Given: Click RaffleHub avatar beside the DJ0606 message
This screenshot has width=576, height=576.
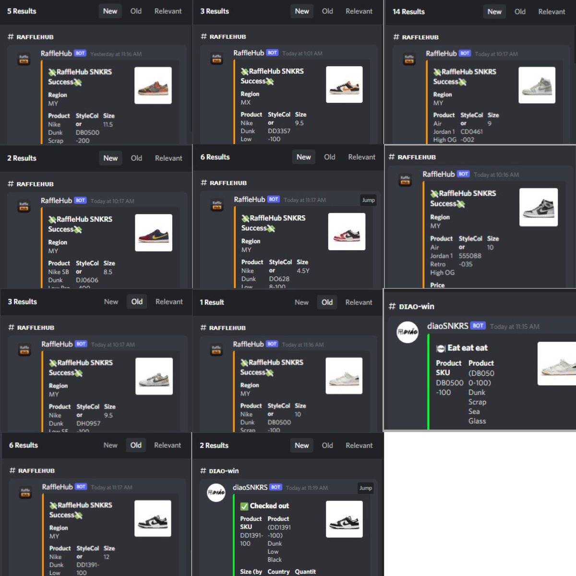Looking at the screenshot, I should [24, 206].
